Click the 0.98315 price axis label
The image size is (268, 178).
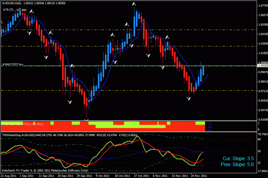pos(263,82)
